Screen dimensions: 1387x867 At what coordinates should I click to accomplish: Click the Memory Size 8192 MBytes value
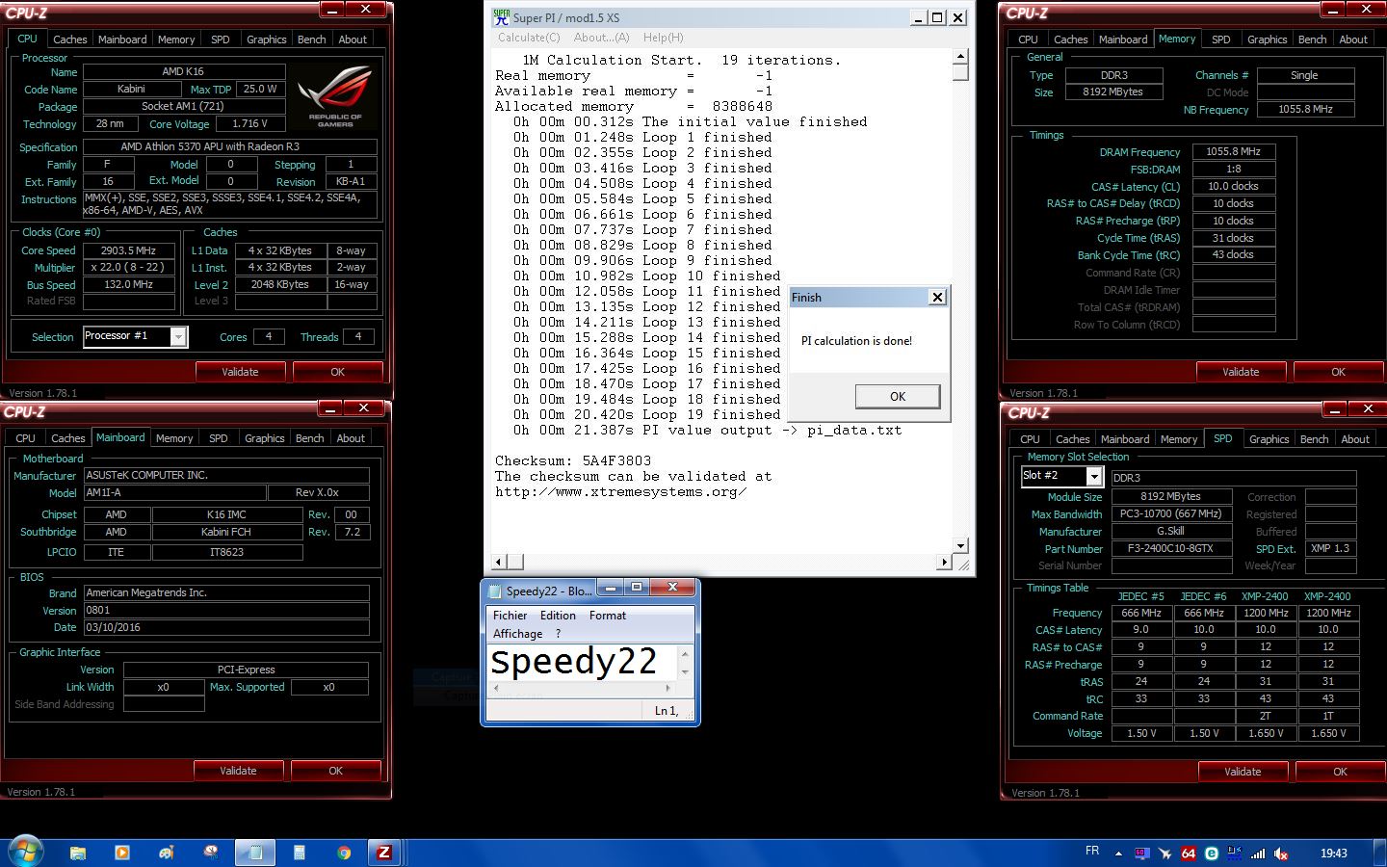(1112, 92)
